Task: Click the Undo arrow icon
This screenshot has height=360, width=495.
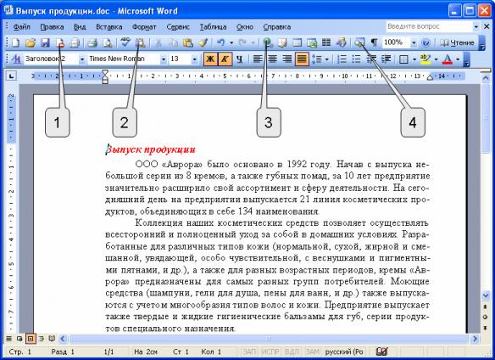Action: pos(221,42)
